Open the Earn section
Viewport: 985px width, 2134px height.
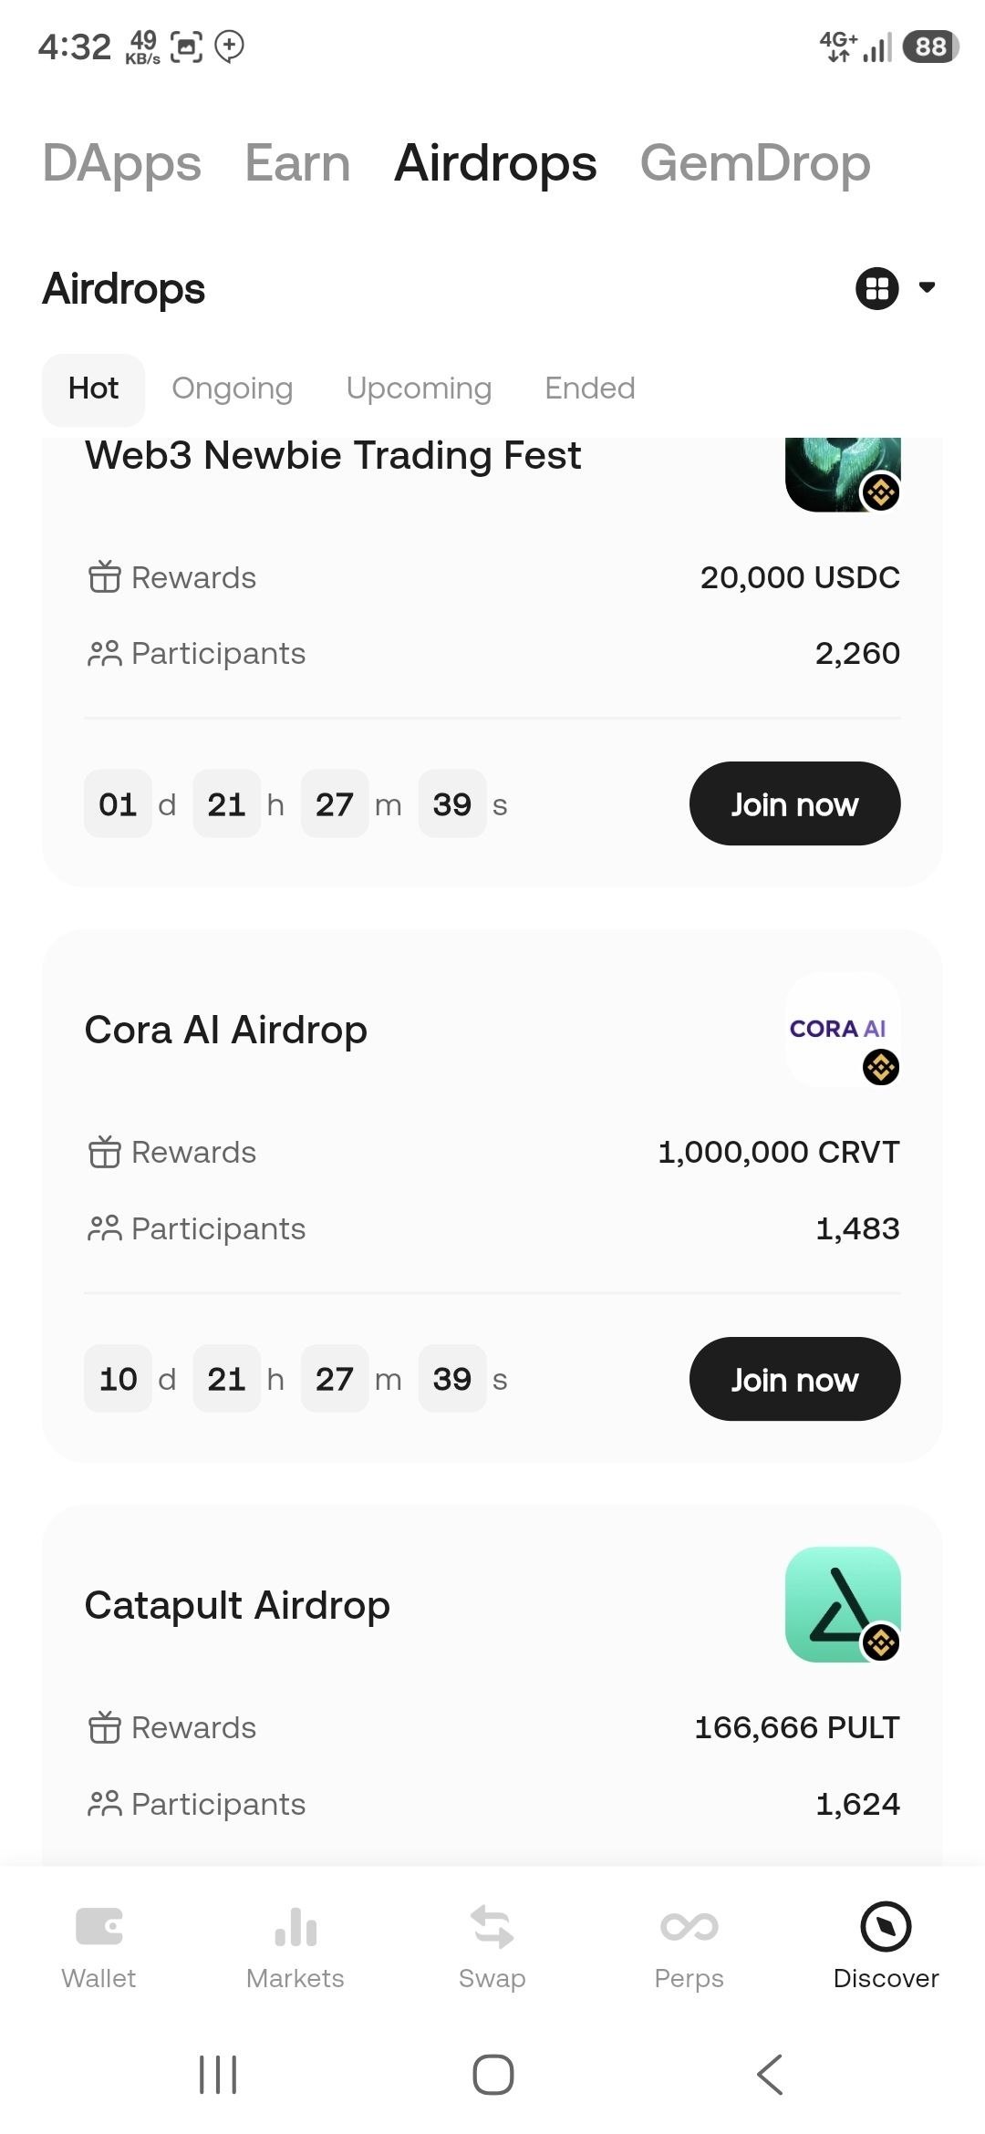tap(297, 164)
